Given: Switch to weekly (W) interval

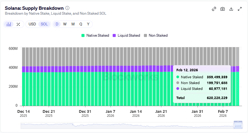Looking at the screenshot, I should [x=65, y=24].
